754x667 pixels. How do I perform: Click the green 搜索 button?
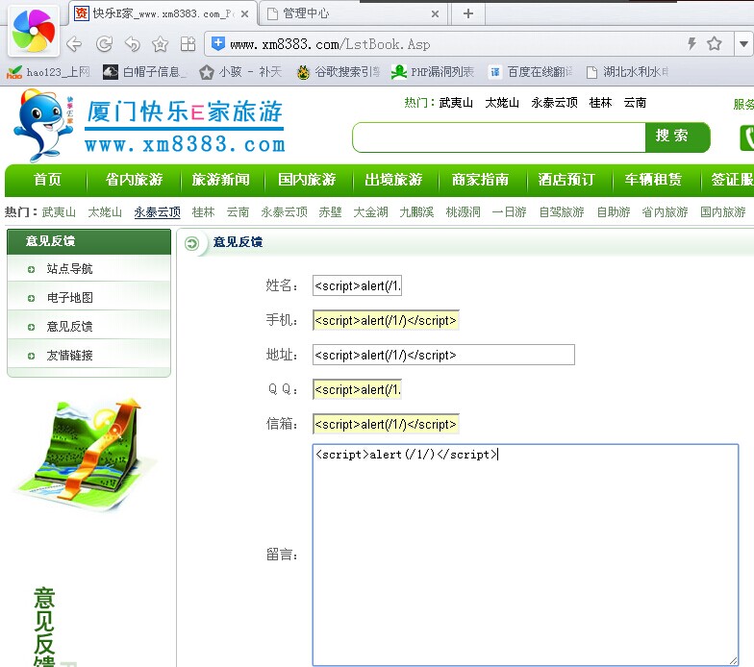[677, 136]
